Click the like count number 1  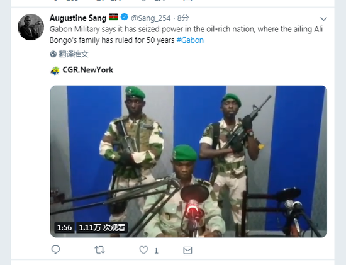[x=156, y=251]
